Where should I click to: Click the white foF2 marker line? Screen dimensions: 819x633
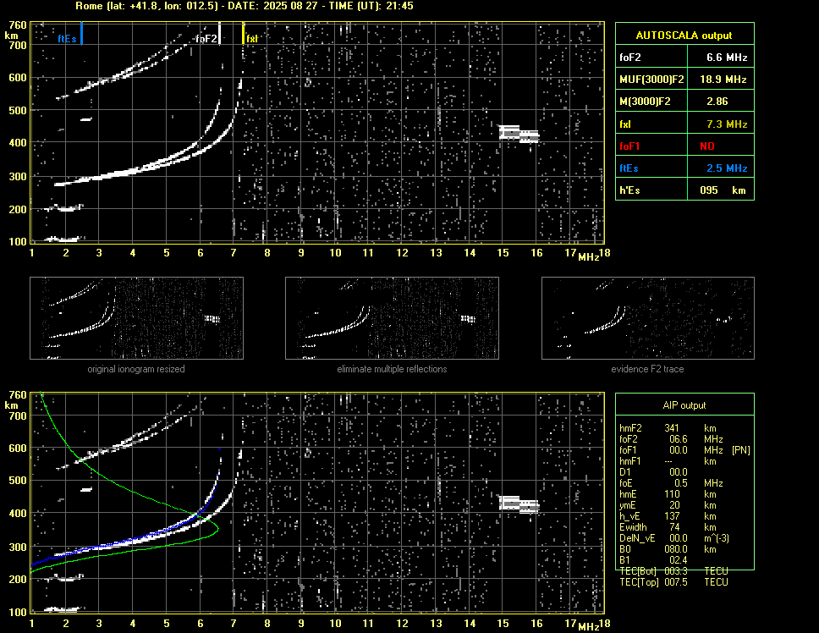pos(219,33)
